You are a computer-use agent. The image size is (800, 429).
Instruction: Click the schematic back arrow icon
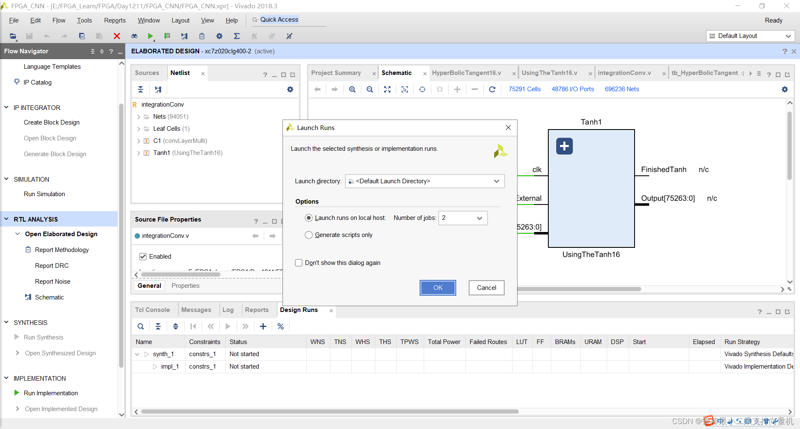pos(317,89)
